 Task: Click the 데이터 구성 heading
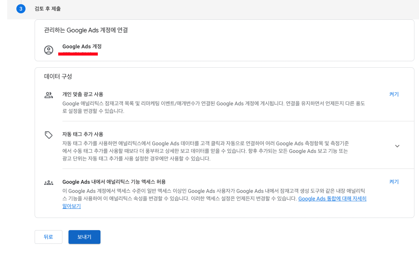58,76
